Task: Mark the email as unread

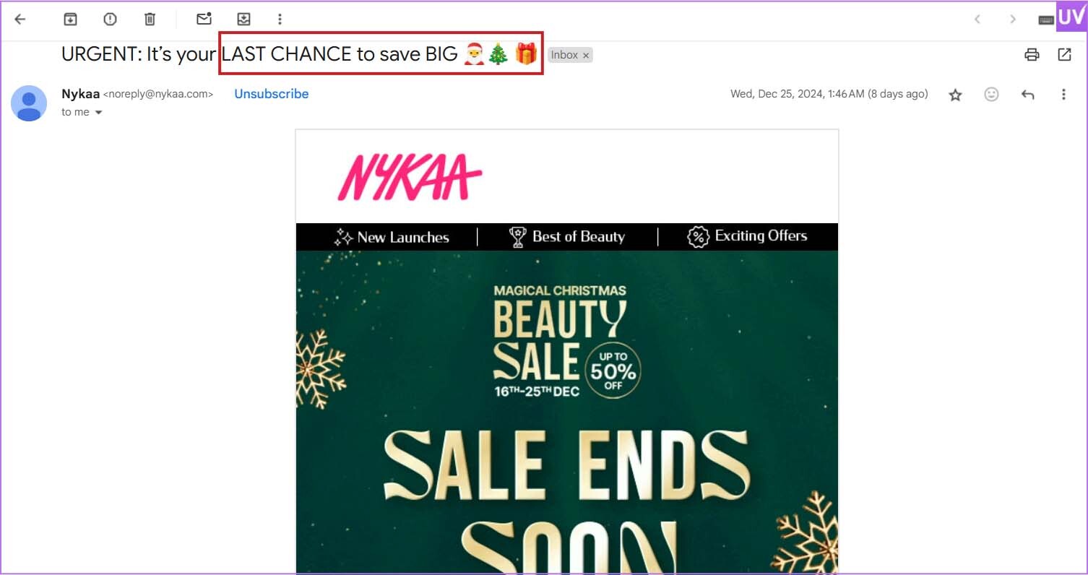Action: click(x=204, y=19)
